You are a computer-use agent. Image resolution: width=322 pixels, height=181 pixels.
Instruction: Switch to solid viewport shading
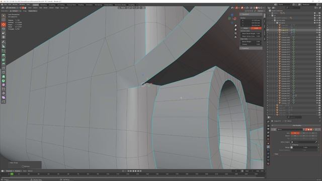pos(257,8)
